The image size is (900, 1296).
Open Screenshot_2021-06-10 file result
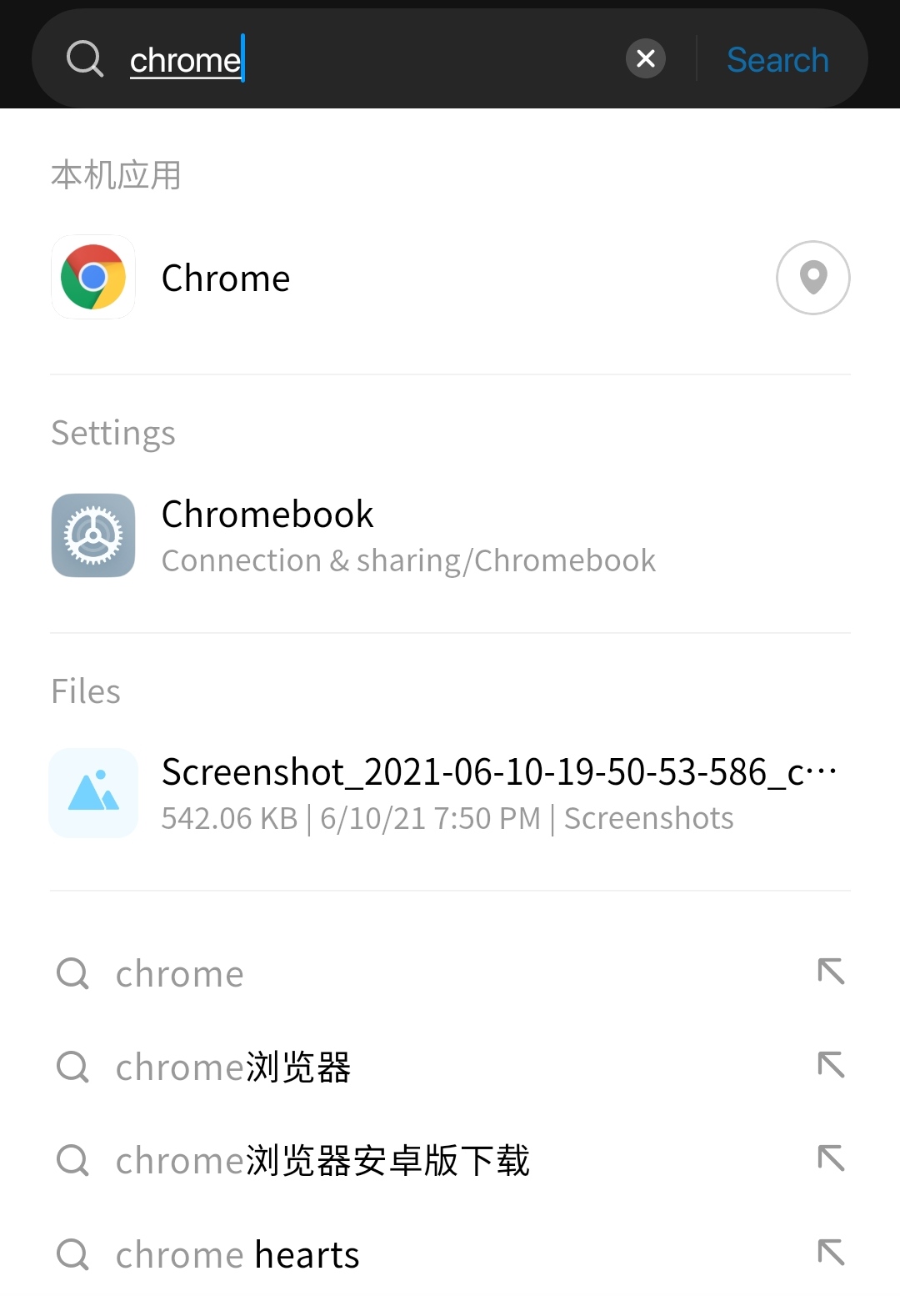(x=450, y=794)
